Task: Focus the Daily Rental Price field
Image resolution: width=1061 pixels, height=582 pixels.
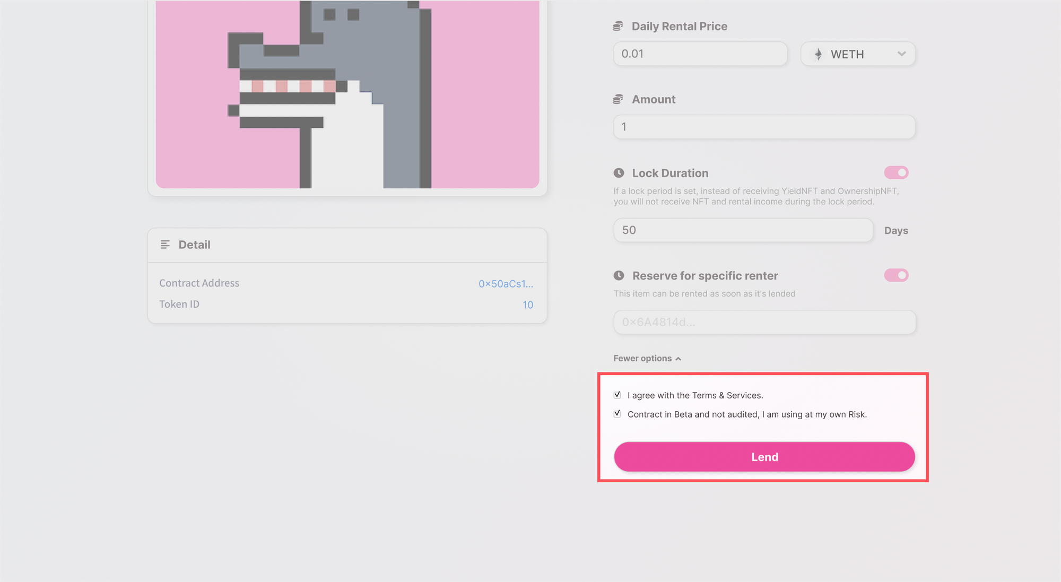Action: 700,54
